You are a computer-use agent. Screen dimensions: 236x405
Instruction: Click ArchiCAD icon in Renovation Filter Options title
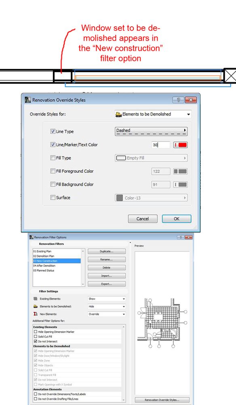(x=32, y=237)
